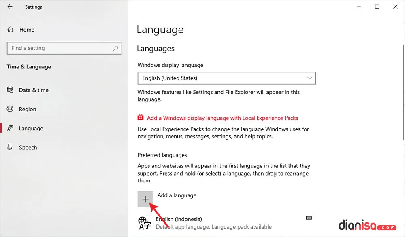Select the Home house icon
Viewport: 405px width, 237px height.
coord(10,29)
